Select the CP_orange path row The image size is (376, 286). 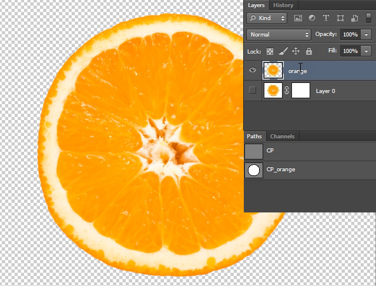310,170
